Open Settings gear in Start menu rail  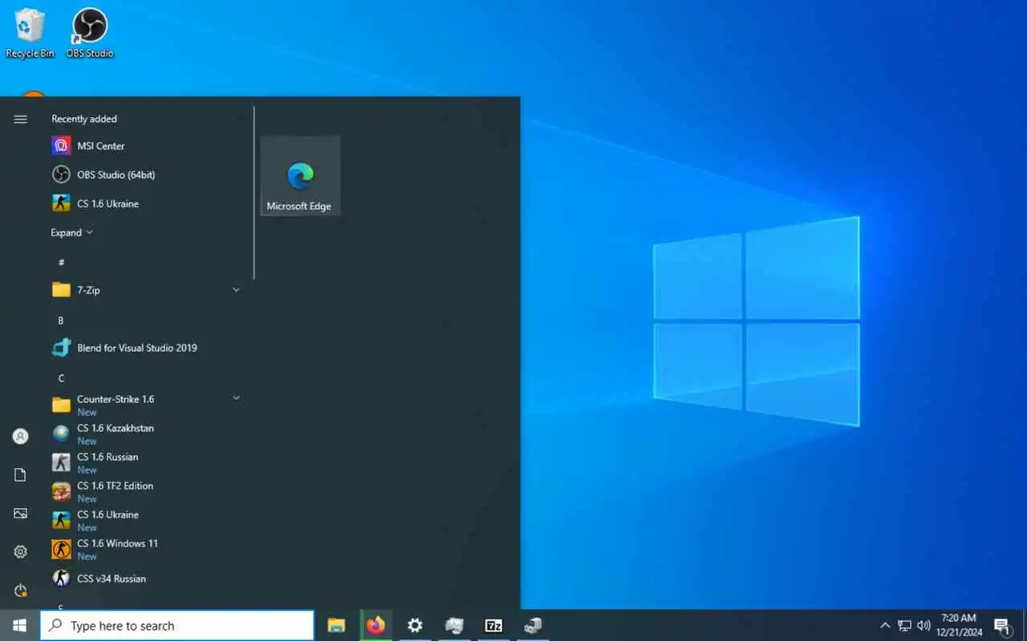pos(20,552)
